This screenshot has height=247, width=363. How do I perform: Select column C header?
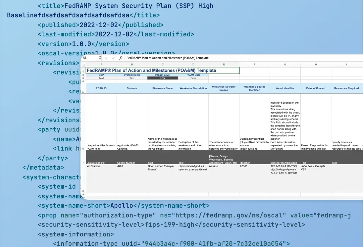coord(163,65)
